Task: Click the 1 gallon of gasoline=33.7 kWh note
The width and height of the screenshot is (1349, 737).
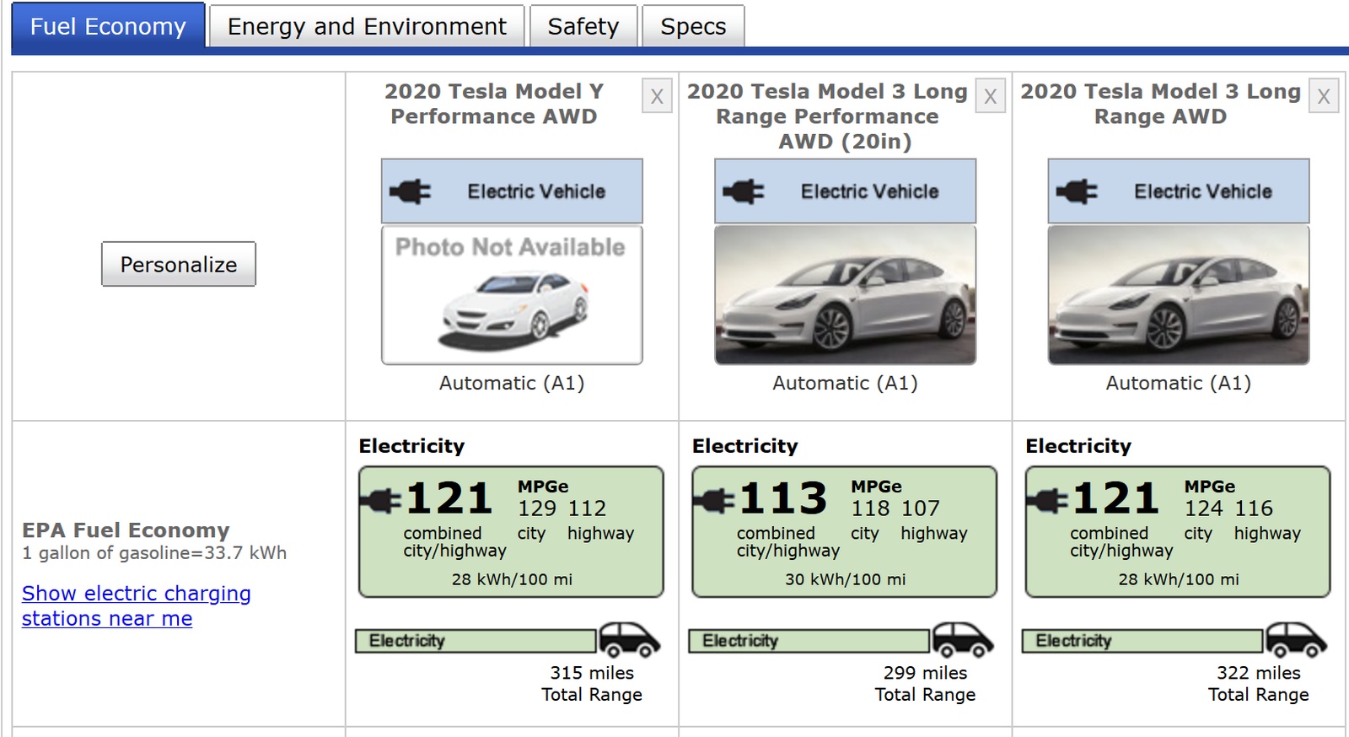Action: [x=154, y=553]
